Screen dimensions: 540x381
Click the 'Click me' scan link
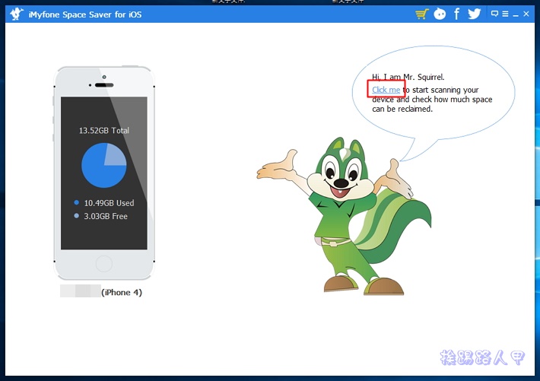coord(386,90)
